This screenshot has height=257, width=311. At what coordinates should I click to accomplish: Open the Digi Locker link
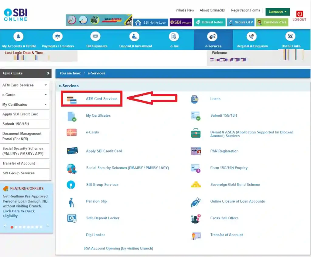click(x=95, y=235)
